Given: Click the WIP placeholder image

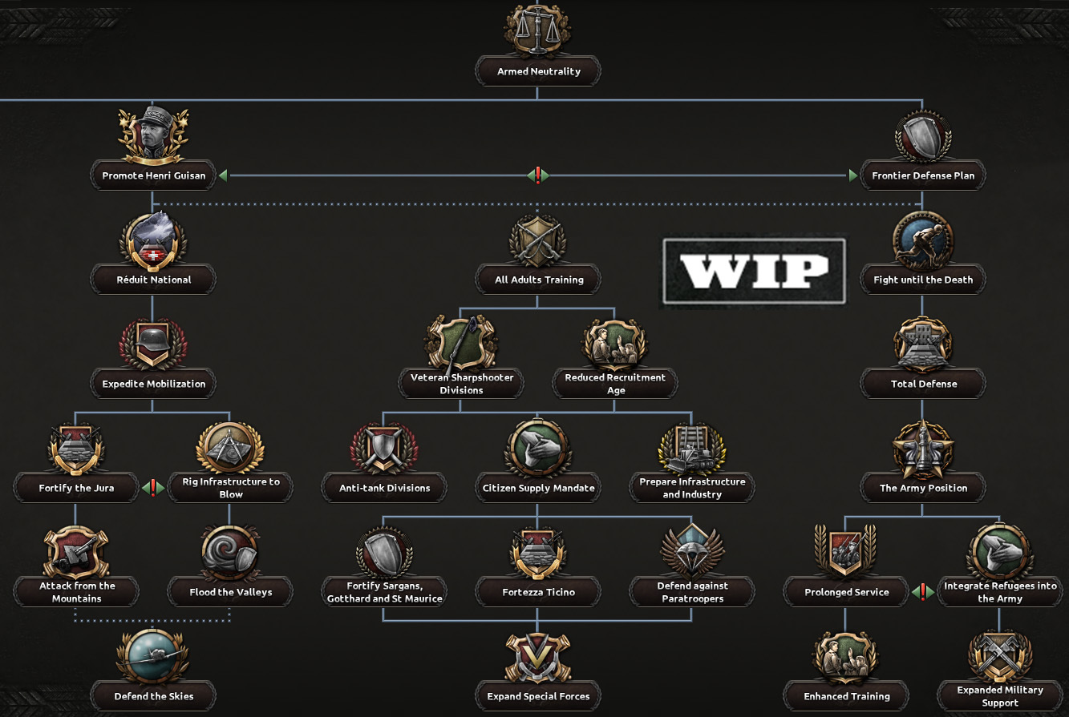Looking at the screenshot, I should pos(752,271).
